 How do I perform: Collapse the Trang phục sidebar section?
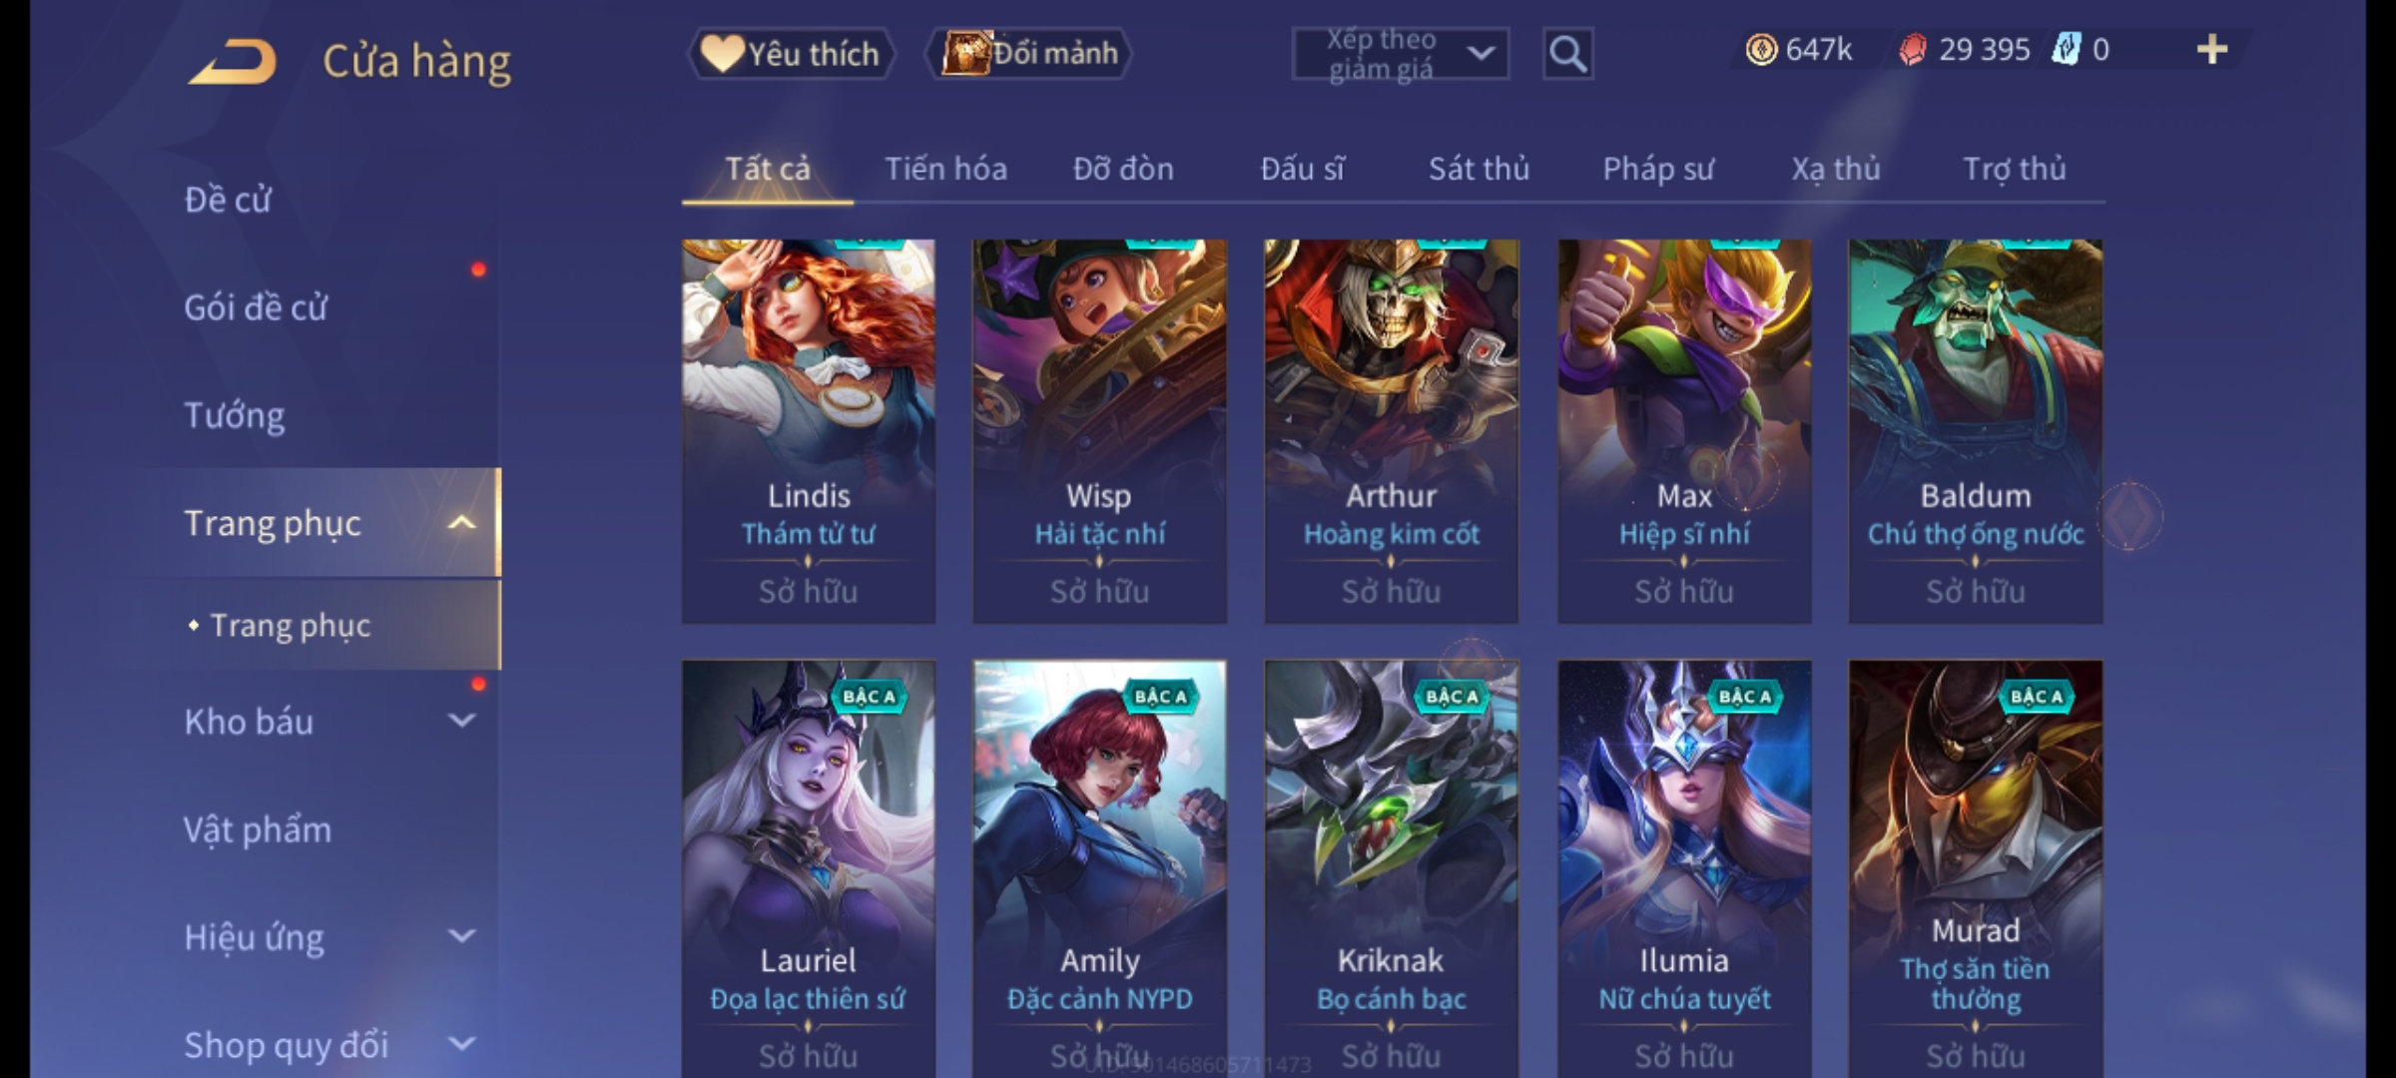click(461, 523)
